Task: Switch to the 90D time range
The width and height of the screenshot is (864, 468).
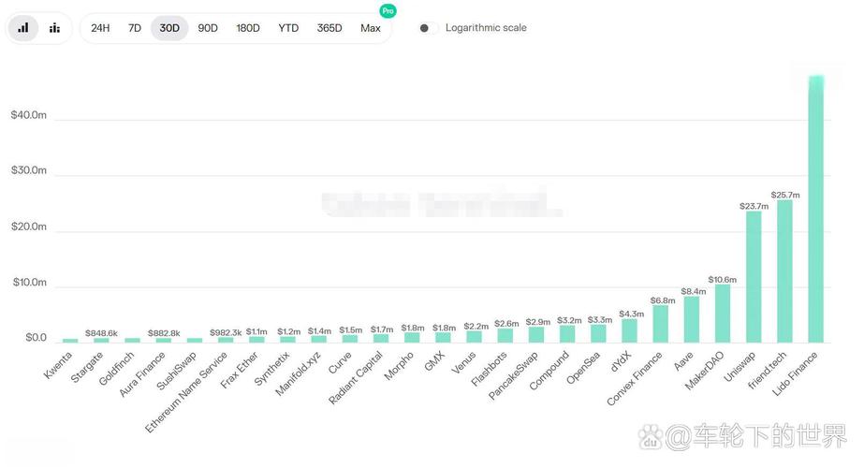Action: (x=208, y=28)
